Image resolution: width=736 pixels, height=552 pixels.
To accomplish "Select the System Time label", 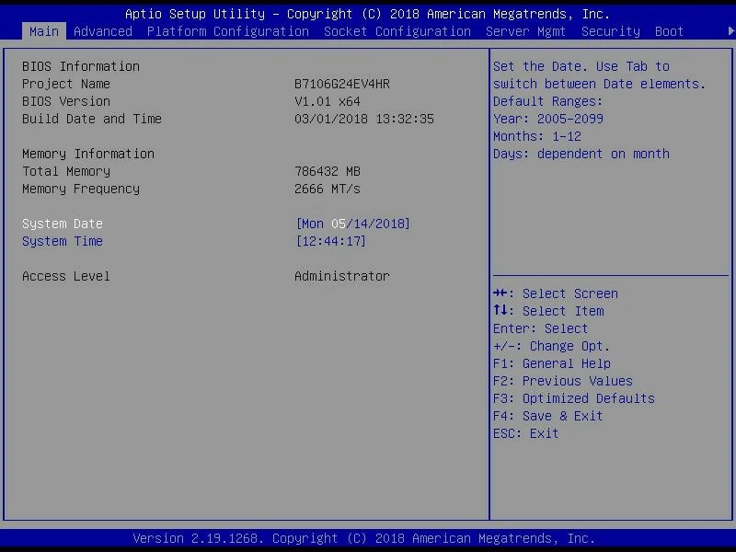I will 63,241.
